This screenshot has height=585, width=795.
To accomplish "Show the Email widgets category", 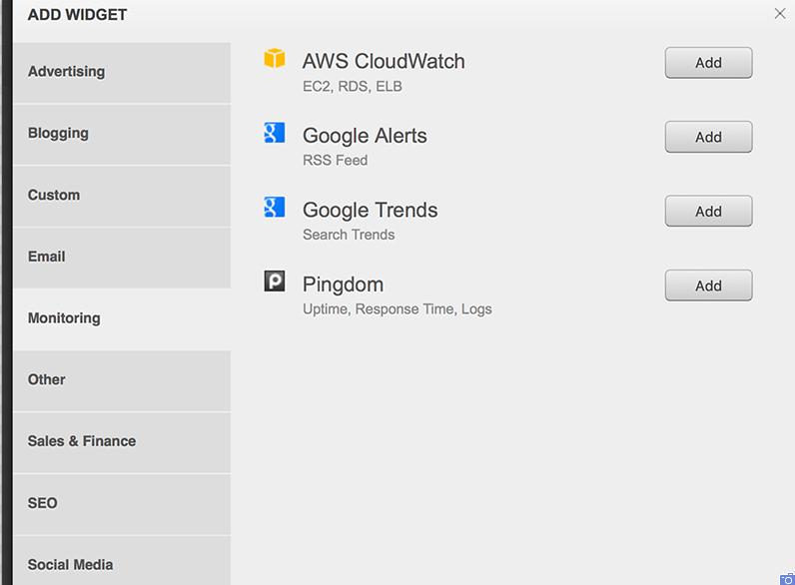I will (122, 258).
